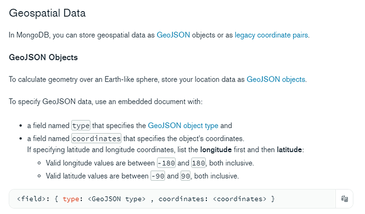Screen dimensions: 365x214
Task: Click the <GeoJSON type> placeholder in the code block
Action: pyautogui.click(x=115, y=199)
